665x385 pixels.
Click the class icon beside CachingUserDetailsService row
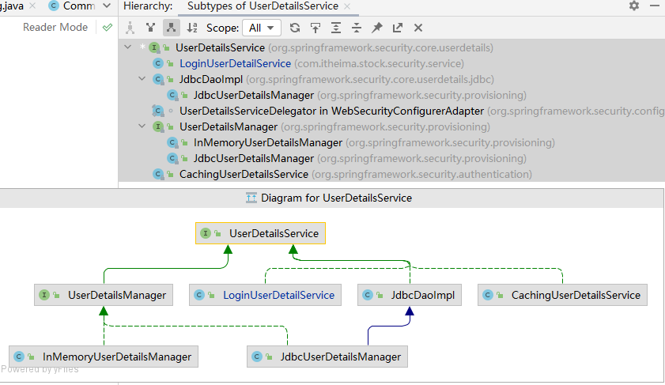click(158, 174)
